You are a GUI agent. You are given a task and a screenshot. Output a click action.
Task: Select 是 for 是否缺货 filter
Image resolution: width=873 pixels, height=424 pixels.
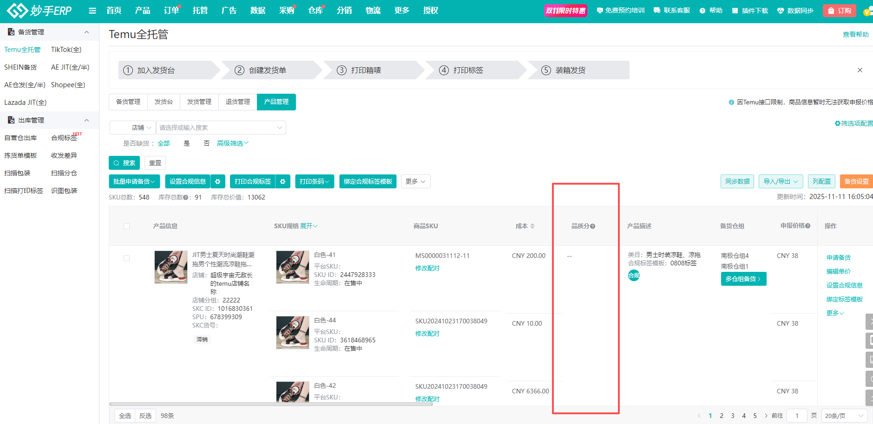click(x=187, y=143)
